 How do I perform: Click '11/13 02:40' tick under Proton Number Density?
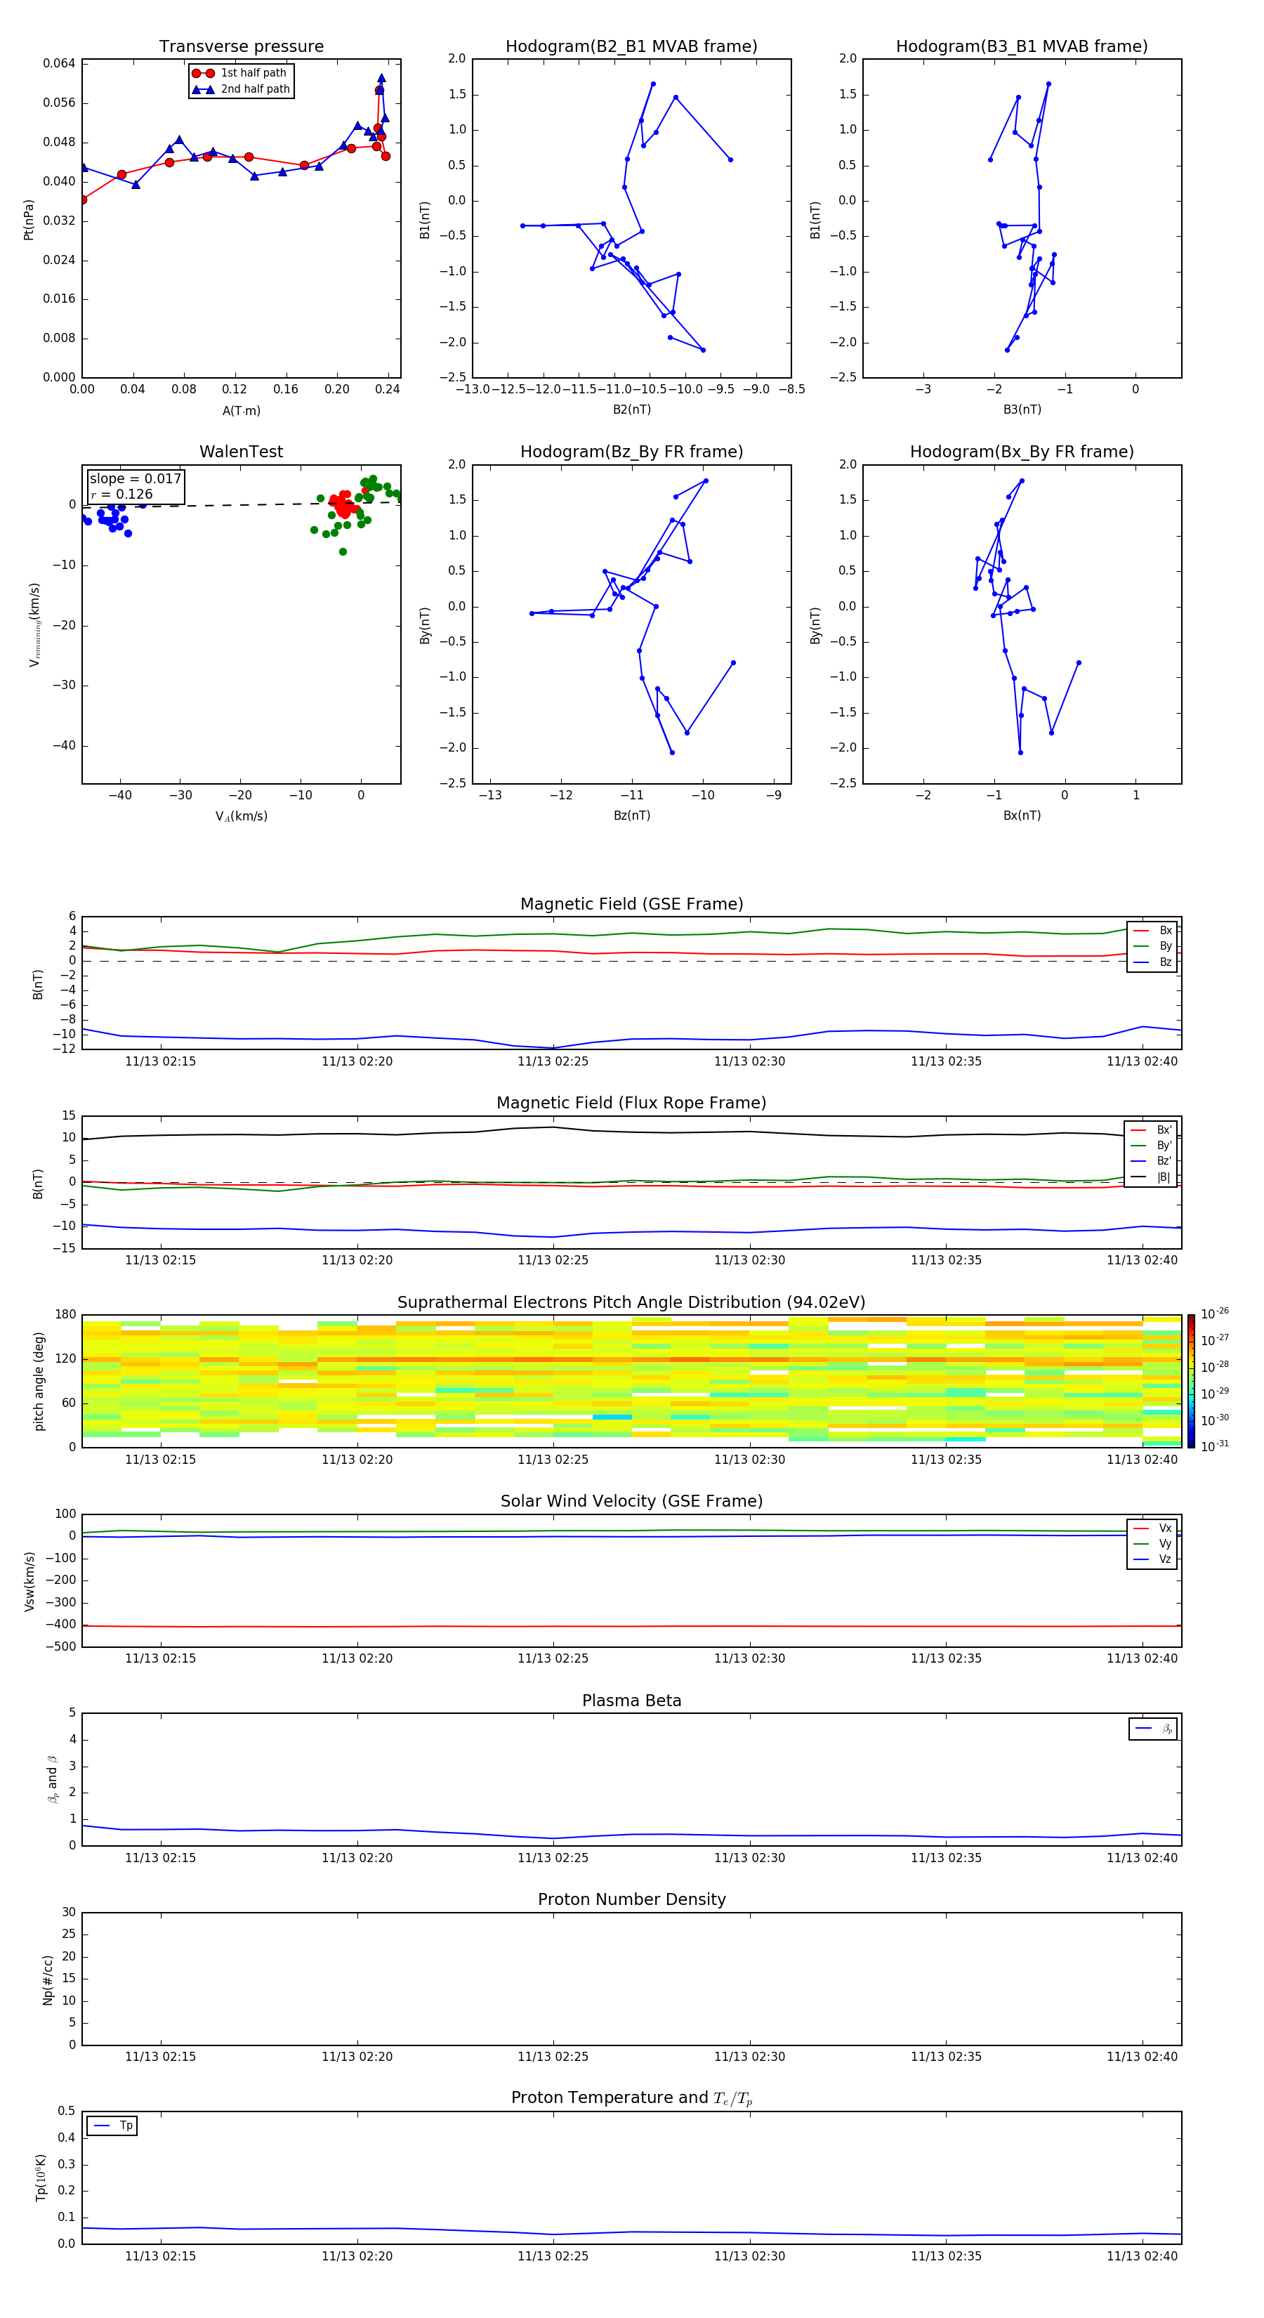tap(1142, 2056)
